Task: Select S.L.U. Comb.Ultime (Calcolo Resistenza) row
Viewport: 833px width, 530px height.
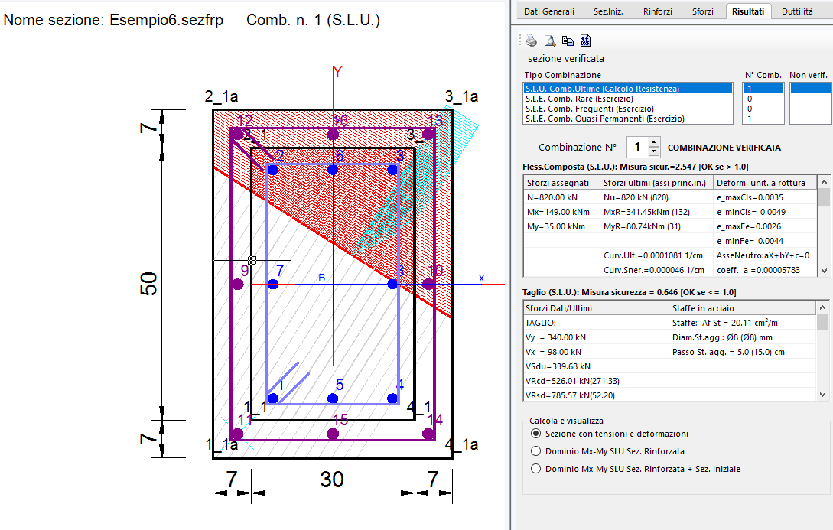Action: pos(628,89)
